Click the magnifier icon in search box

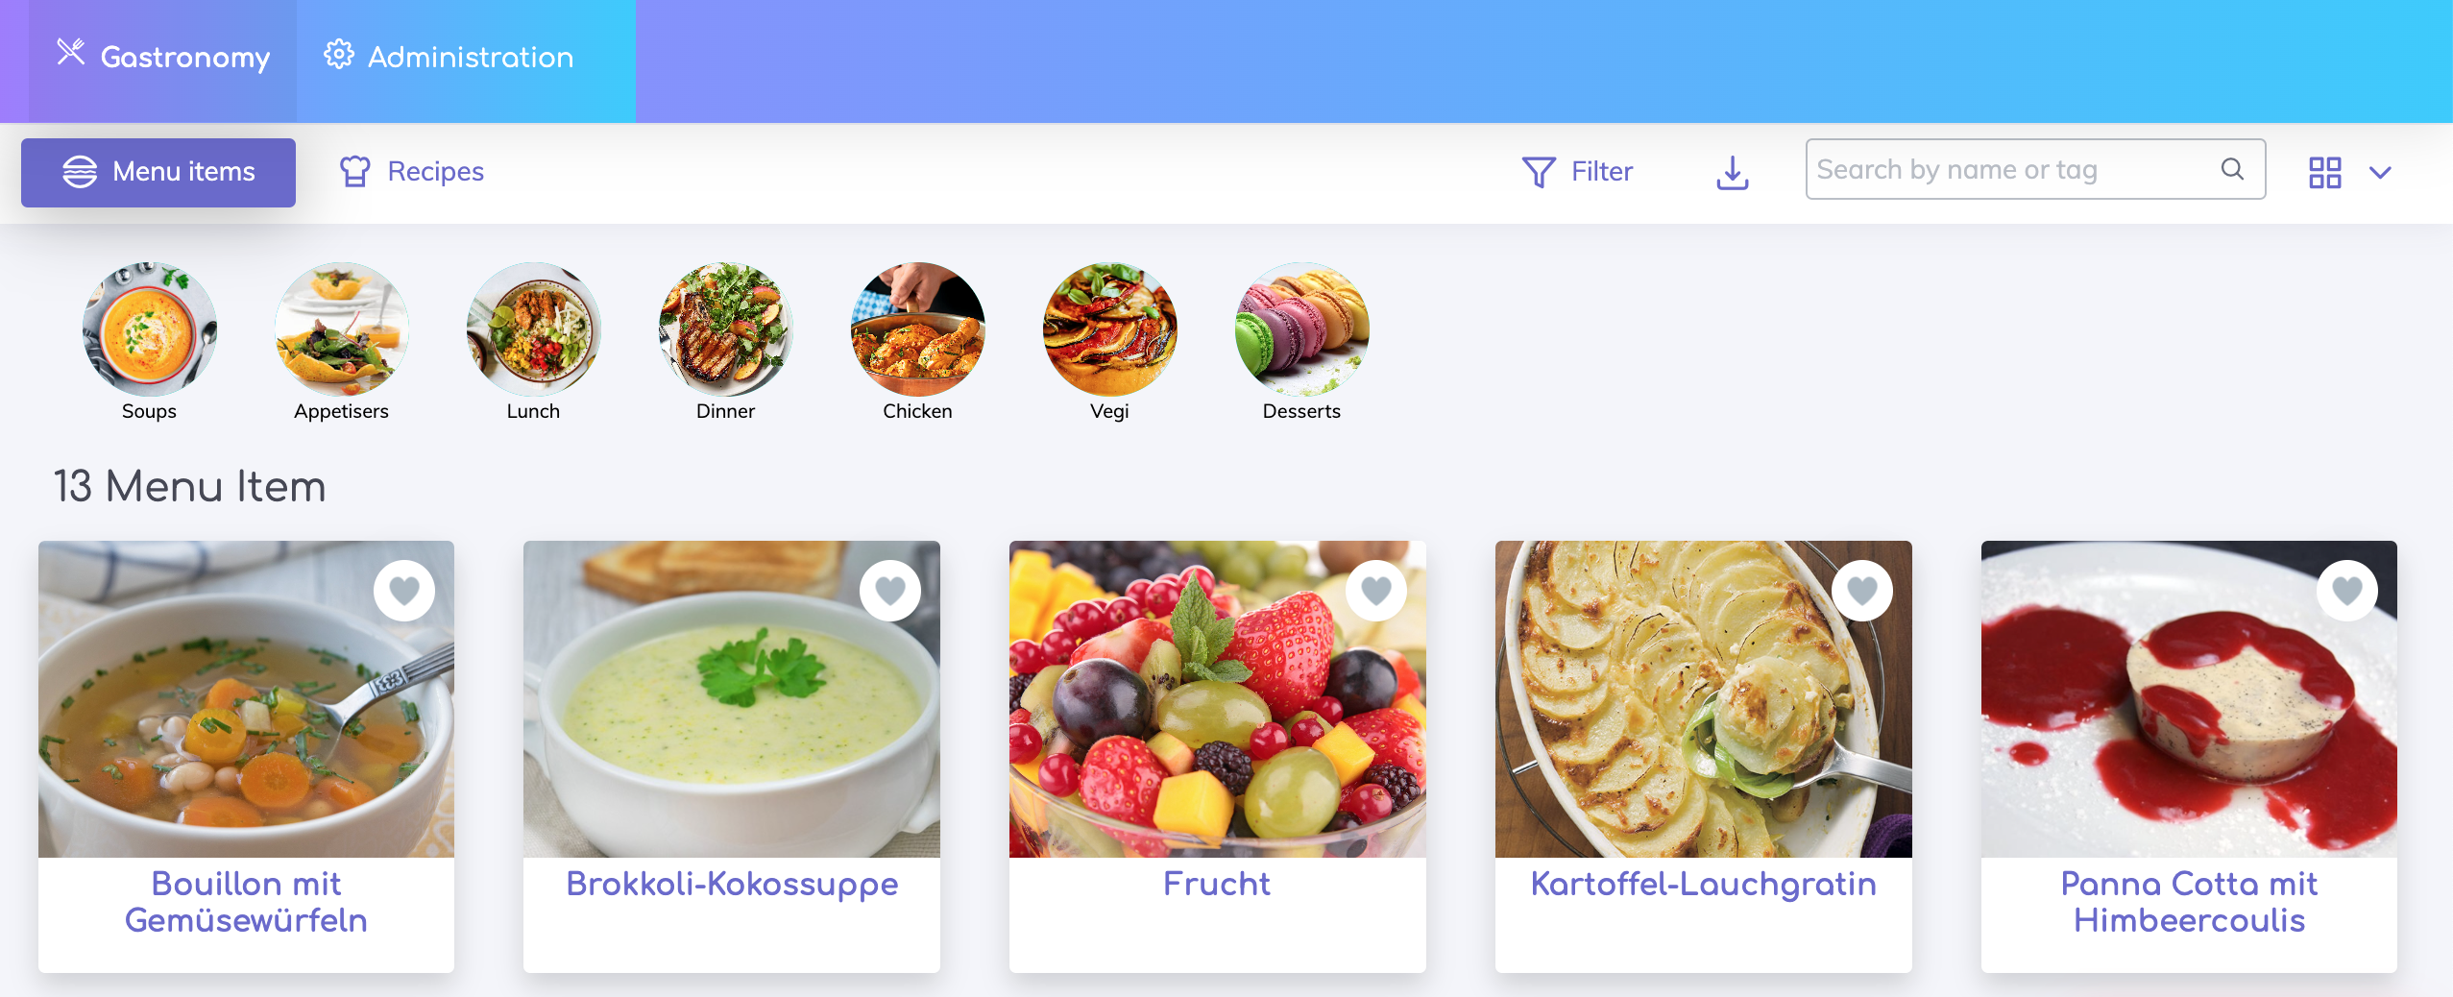pyautogui.click(x=2232, y=169)
